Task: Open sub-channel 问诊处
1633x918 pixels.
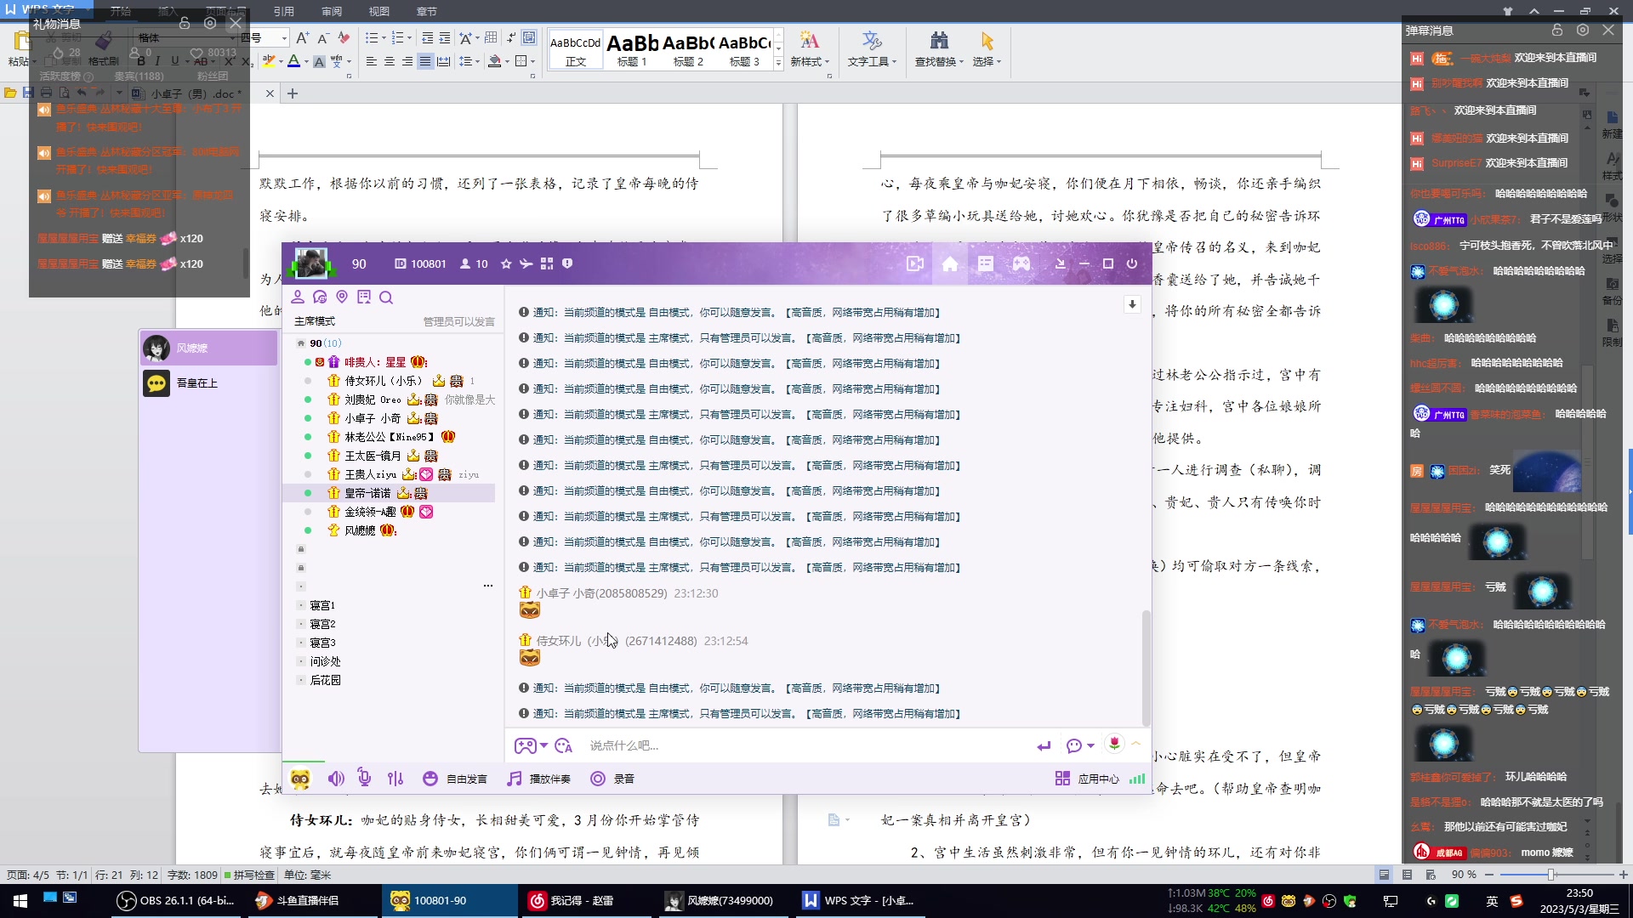Action: coord(325,661)
